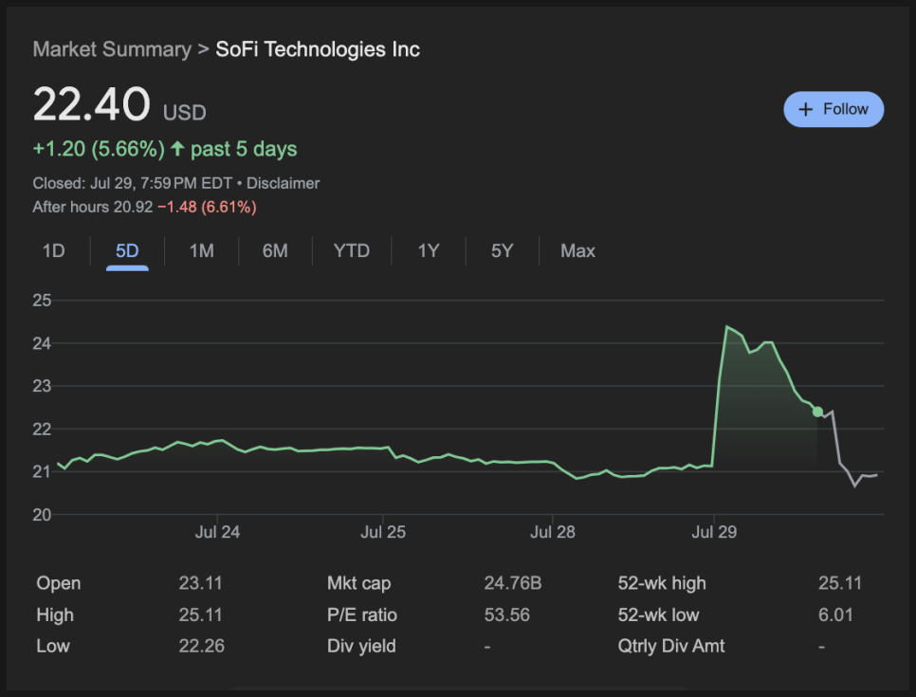Select the YTD tab

click(351, 250)
